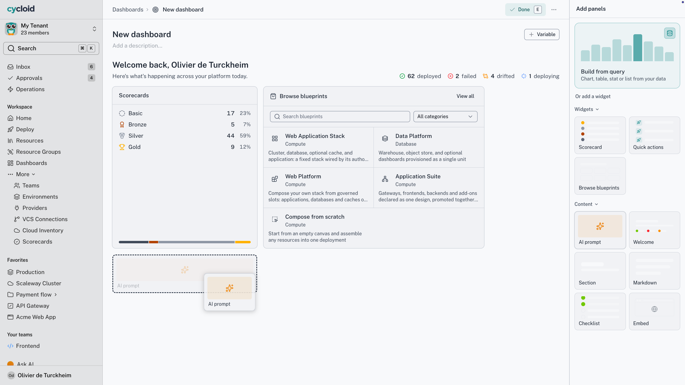Viewport: 685px width, 385px height.
Task: Open the My Tenant switcher
Action: 51,29
